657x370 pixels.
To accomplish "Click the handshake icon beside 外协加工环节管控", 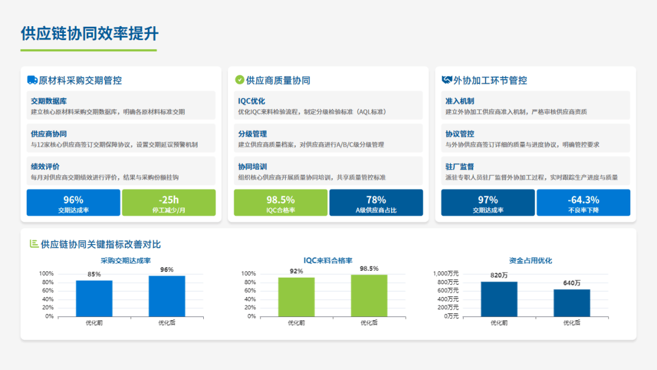I will point(447,80).
